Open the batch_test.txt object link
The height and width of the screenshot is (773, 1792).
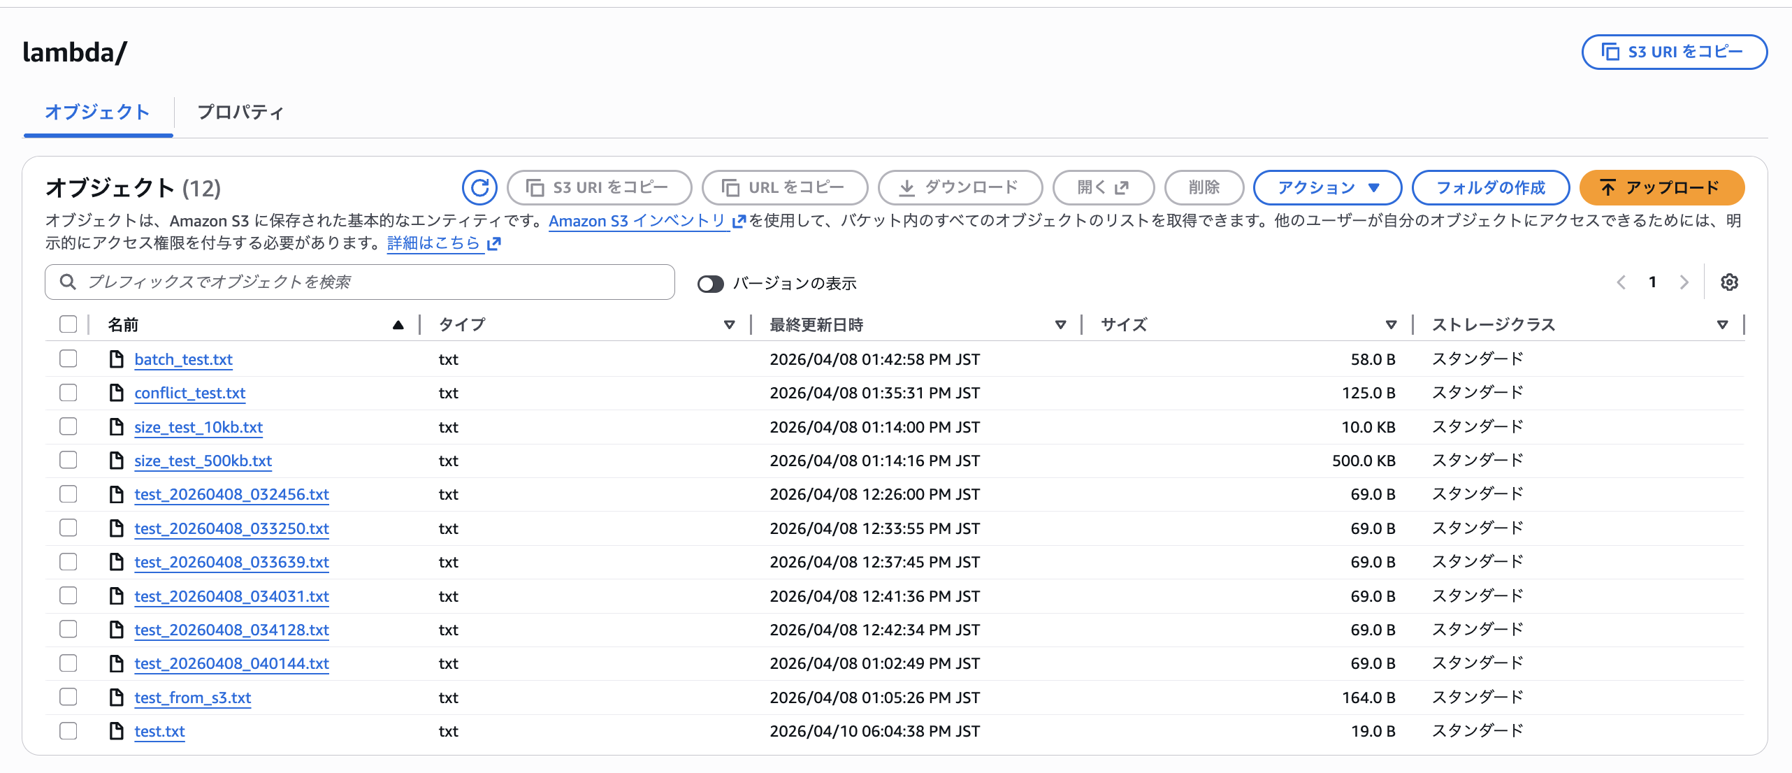(183, 359)
